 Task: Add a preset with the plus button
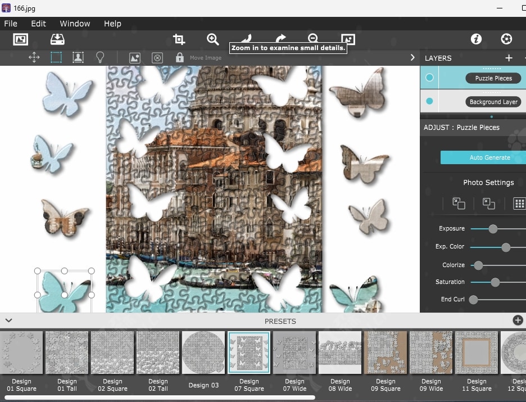tap(518, 320)
